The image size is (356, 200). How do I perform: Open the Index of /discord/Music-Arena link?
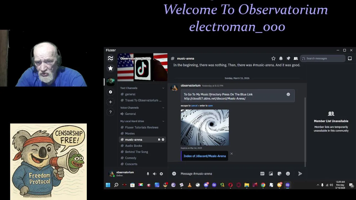tap(205, 156)
